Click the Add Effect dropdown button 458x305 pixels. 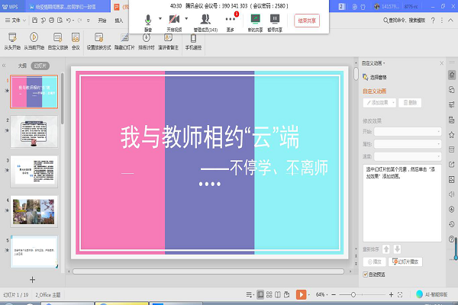coord(379,103)
